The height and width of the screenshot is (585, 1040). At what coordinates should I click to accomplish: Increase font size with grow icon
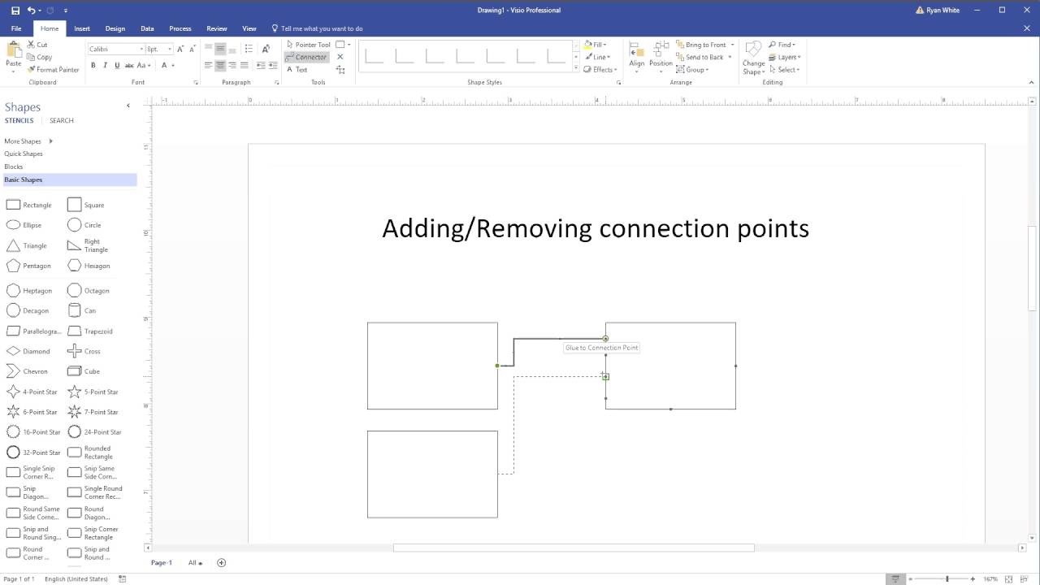180,49
